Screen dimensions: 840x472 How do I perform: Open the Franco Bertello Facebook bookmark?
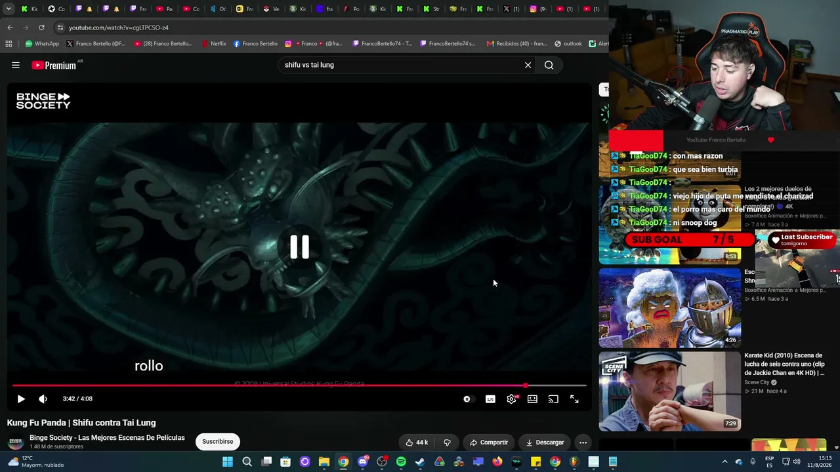click(255, 44)
